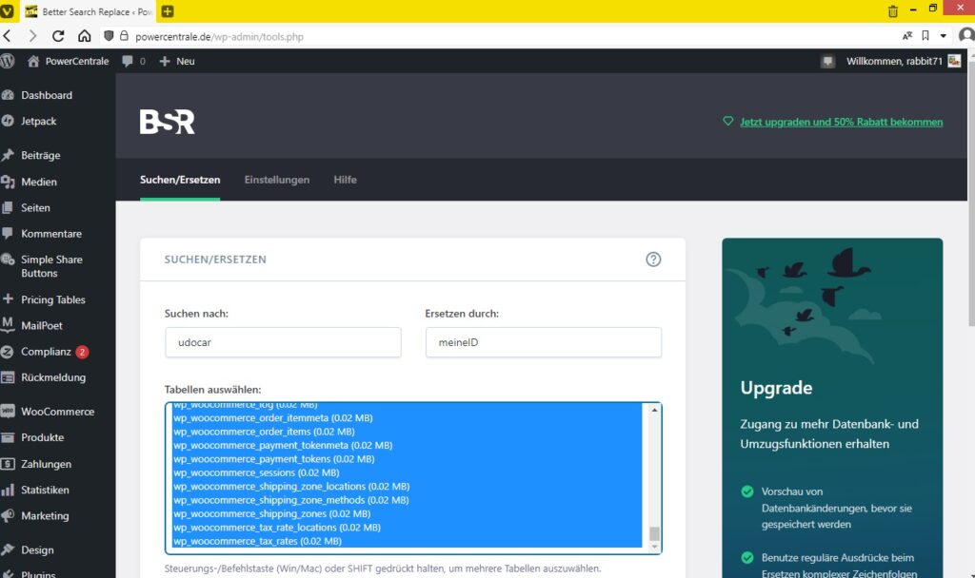The width and height of the screenshot is (975, 578).
Task: Open the closed tabs trash icon
Action: click(893, 11)
